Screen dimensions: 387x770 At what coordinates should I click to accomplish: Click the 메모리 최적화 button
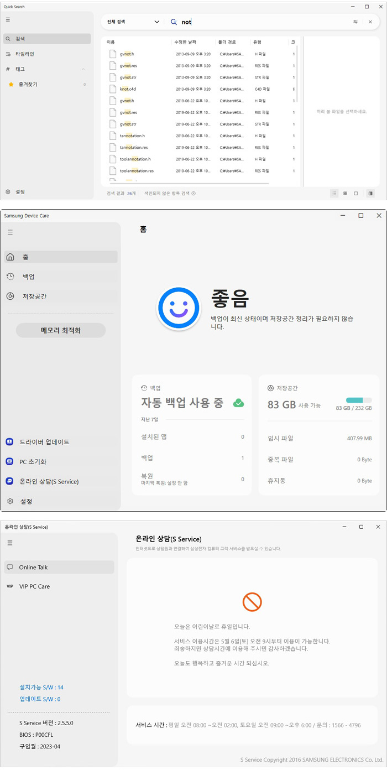(x=61, y=330)
